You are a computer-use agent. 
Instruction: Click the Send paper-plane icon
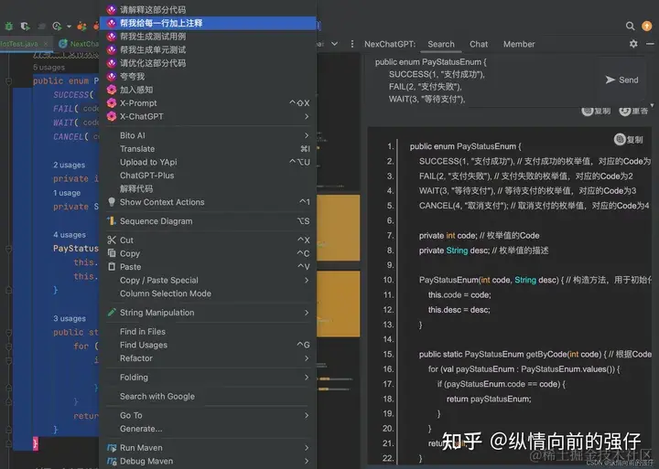[610, 80]
